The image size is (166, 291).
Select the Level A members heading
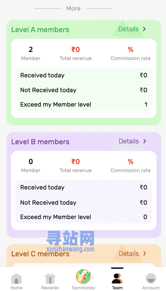pos(40,30)
